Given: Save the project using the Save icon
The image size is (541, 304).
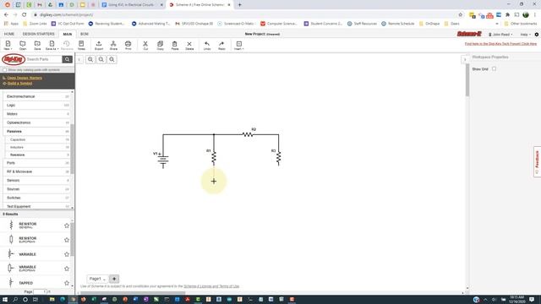Looking at the screenshot, I should (x=37, y=45).
